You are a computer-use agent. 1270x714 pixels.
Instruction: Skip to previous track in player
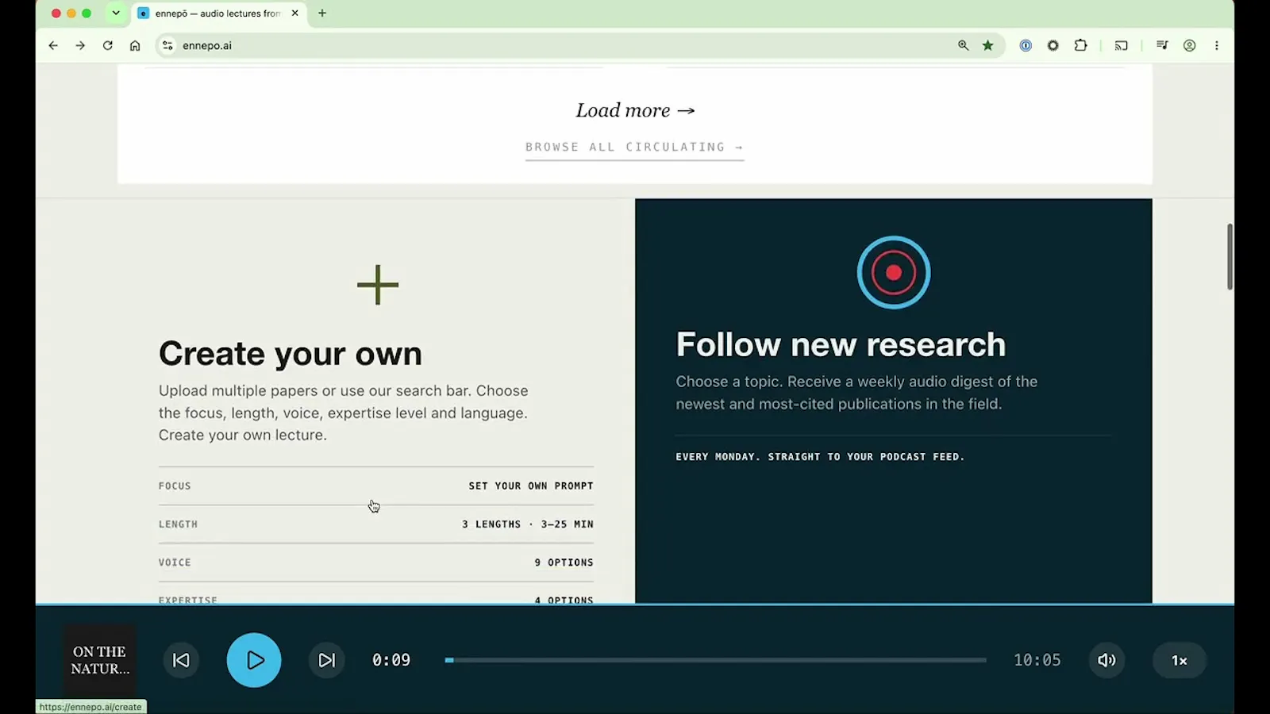point(181,660)
